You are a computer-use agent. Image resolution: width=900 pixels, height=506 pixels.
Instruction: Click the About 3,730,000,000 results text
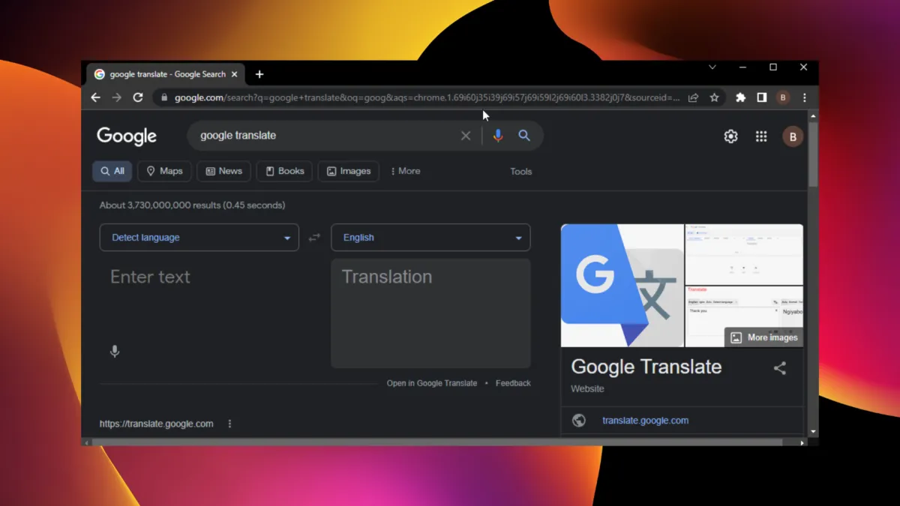pos(192,205)
